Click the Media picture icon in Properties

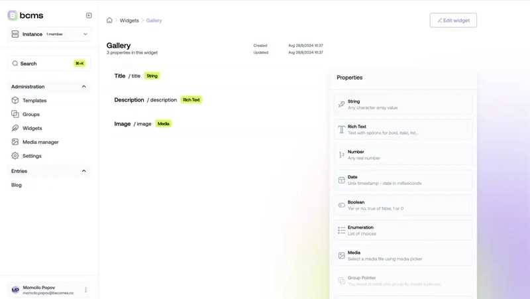tap(341, 255)
